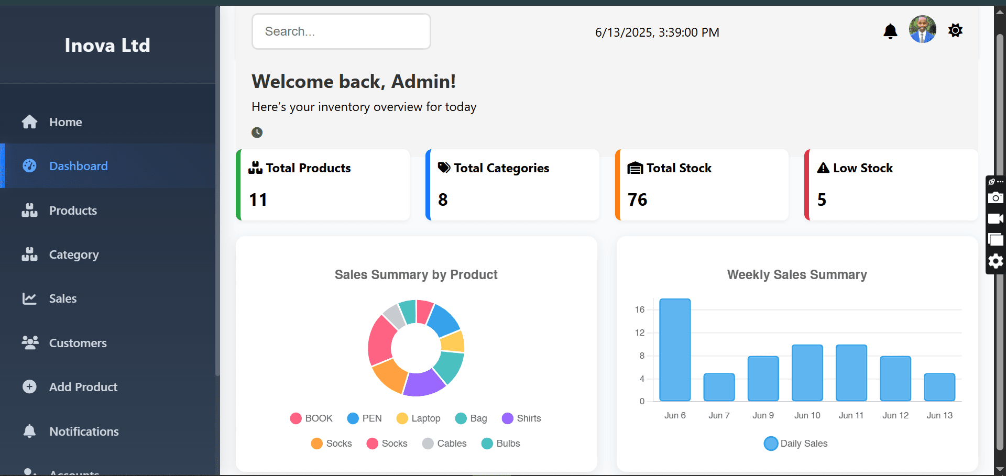The height and width of the screenshot is (476, 1006).
Task: Click the Jun 9 bar in weekly chart
Action: (763, 379)
